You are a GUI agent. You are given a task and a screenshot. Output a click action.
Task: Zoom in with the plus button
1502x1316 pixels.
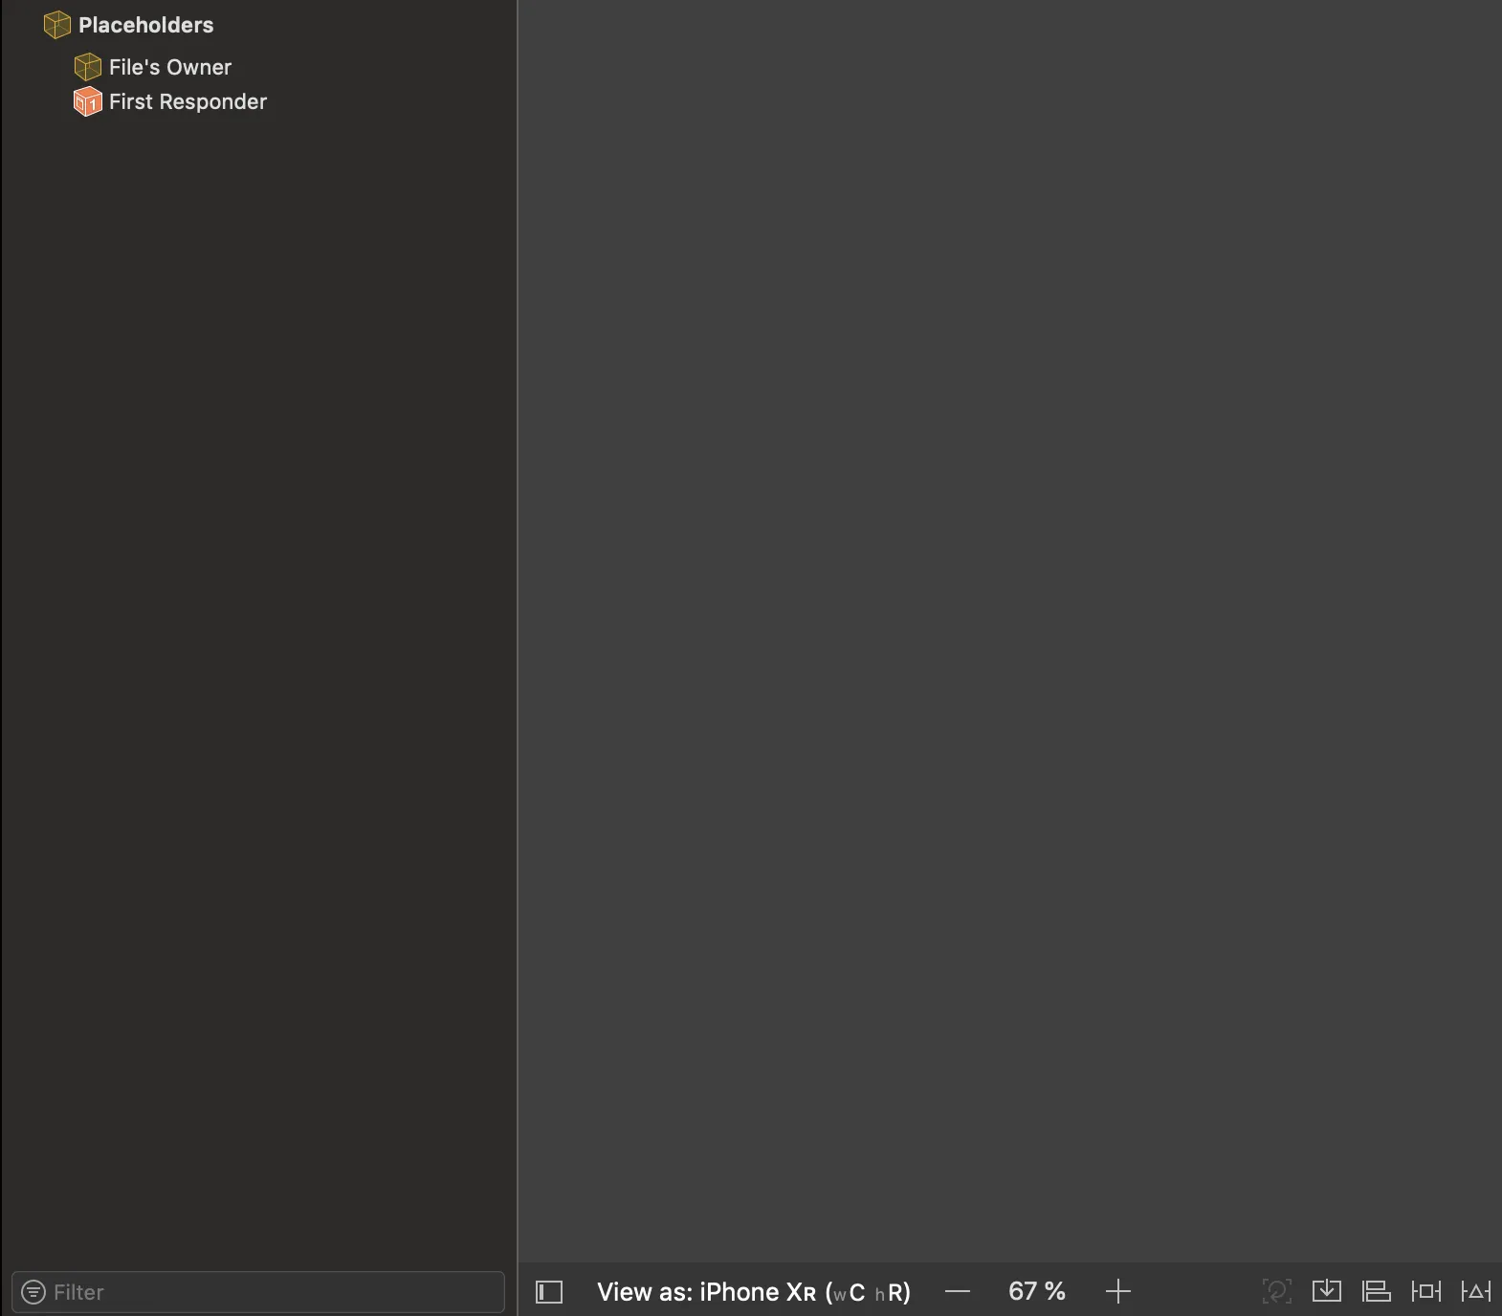coord(1118,1292)
